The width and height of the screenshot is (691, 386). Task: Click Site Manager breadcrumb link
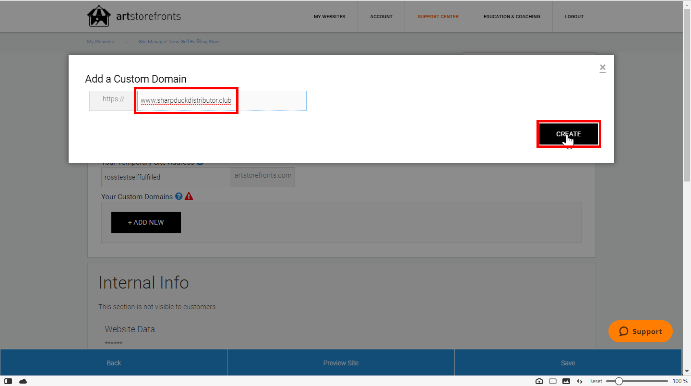point(179,42)
